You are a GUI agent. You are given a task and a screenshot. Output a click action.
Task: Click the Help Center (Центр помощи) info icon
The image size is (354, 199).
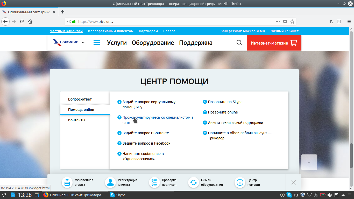click(240, 182)
